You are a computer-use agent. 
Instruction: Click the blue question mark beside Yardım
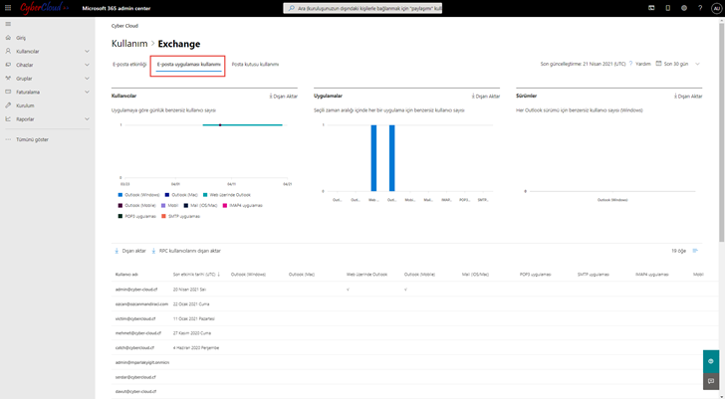tap(630, 64)
